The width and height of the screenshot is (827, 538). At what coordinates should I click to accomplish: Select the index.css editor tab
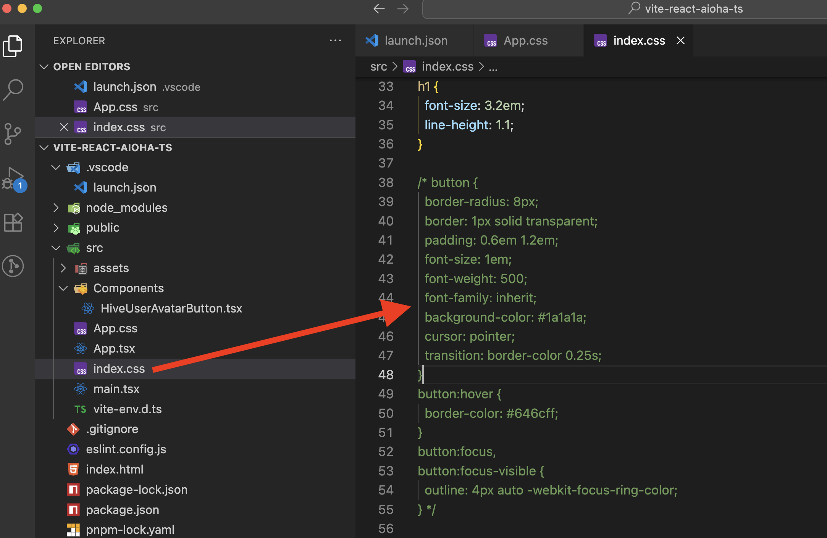point(638,40)
